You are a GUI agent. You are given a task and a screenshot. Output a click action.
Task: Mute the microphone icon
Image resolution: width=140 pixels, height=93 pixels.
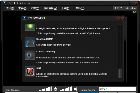tap(55, 89)
